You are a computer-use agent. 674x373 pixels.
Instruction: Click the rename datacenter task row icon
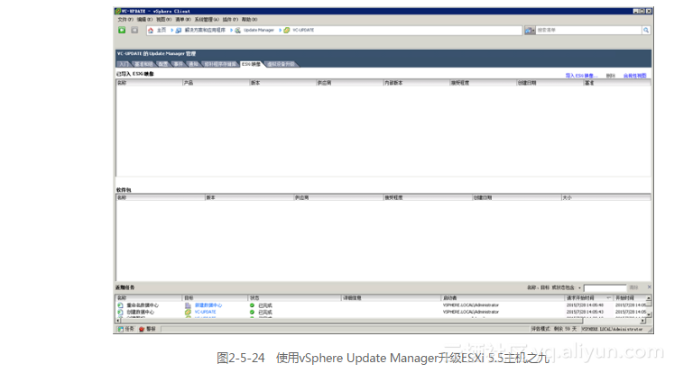[x=120, y=305]
